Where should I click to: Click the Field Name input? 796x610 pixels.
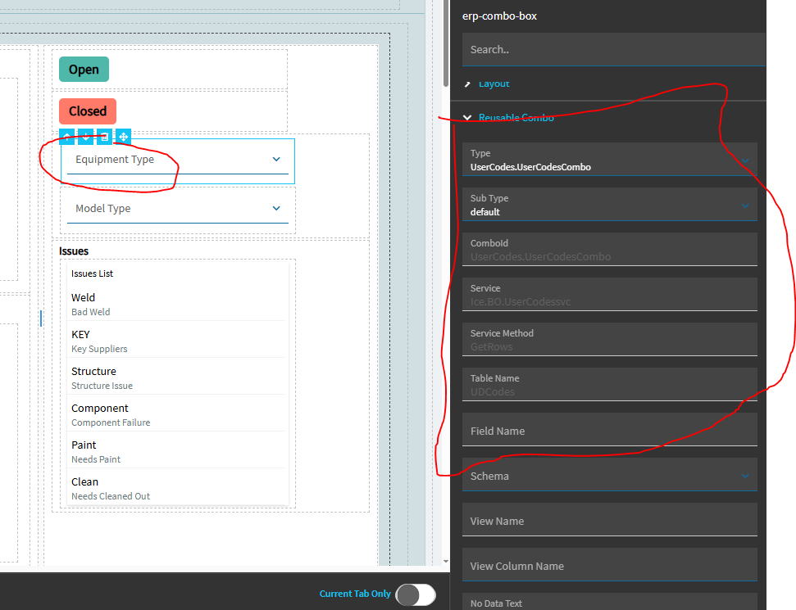click(x=610, y=430)
